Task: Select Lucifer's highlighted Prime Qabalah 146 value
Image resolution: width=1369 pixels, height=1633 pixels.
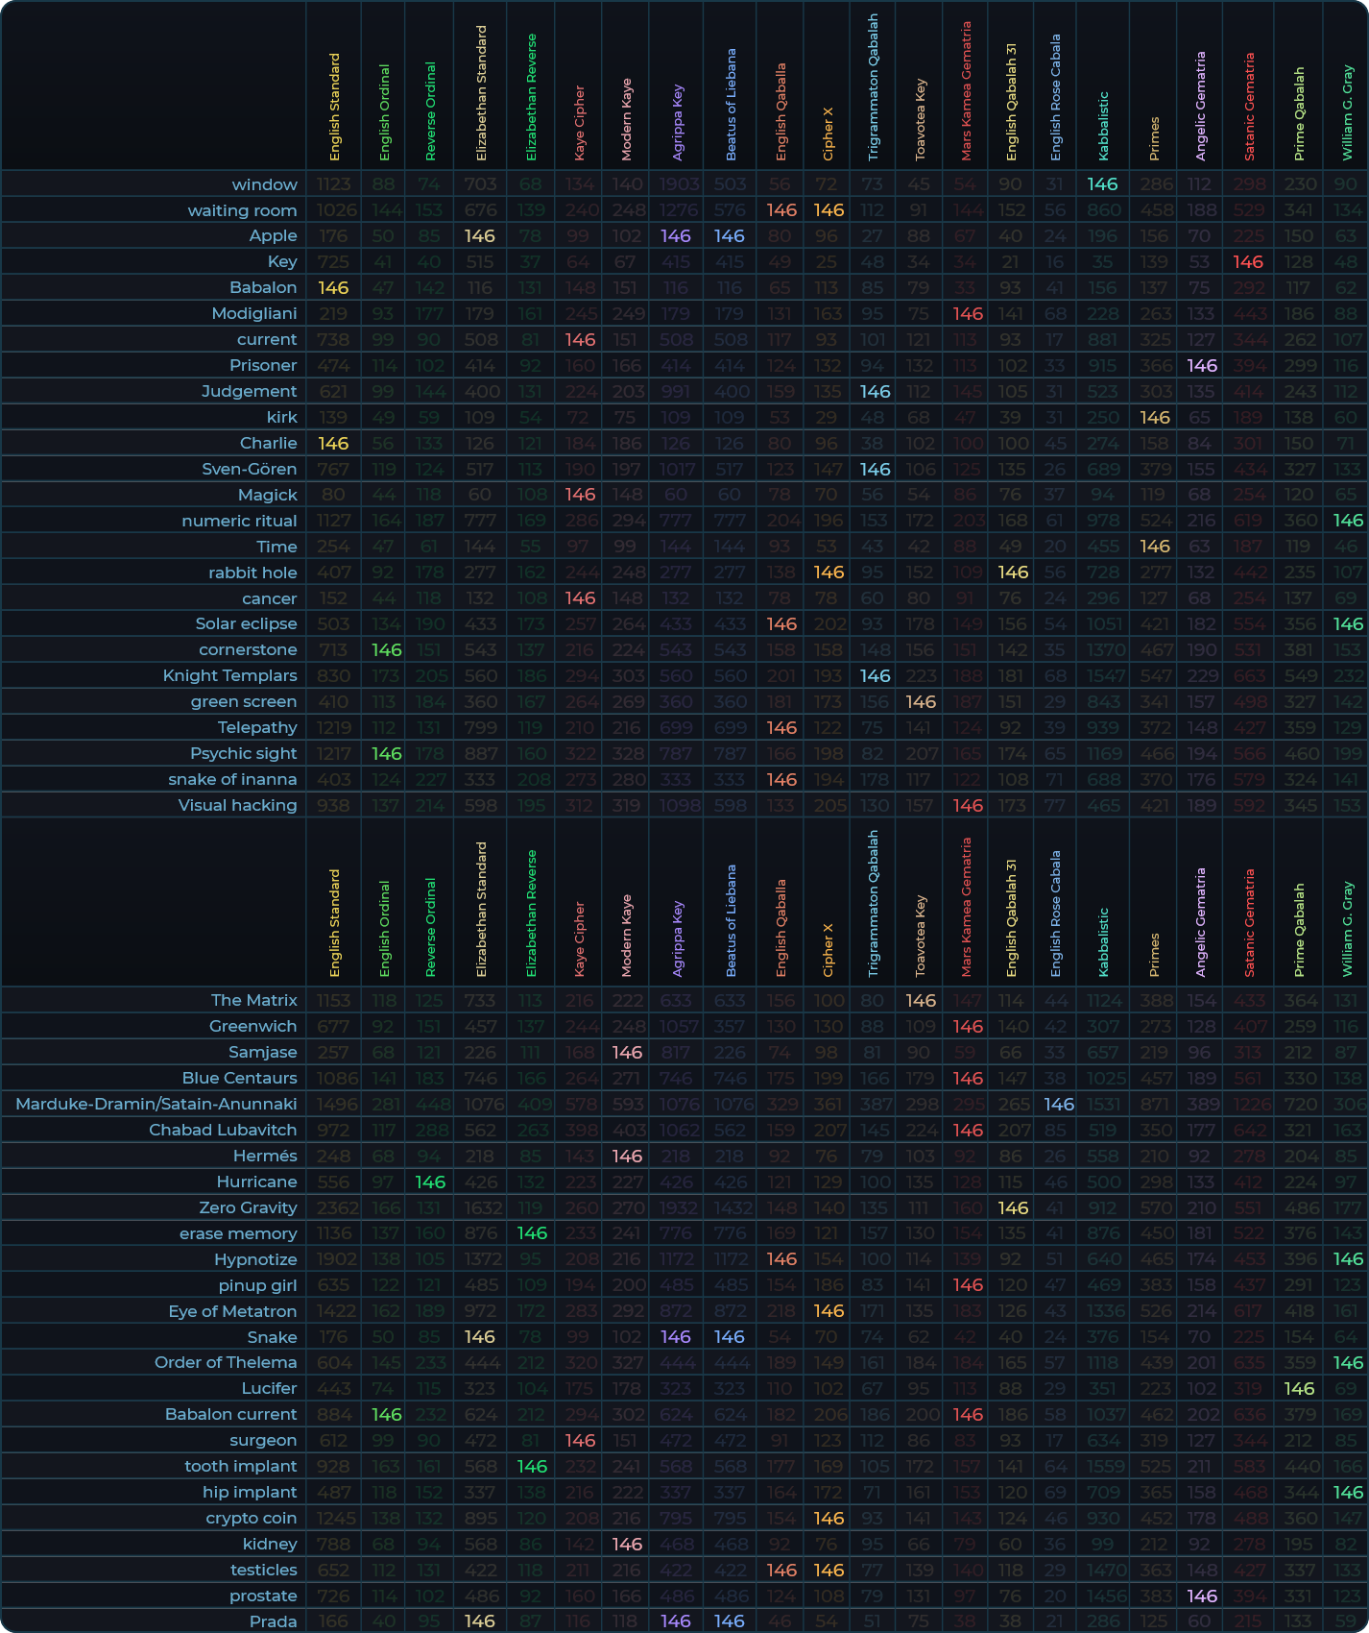Action: [1299, 1389]
